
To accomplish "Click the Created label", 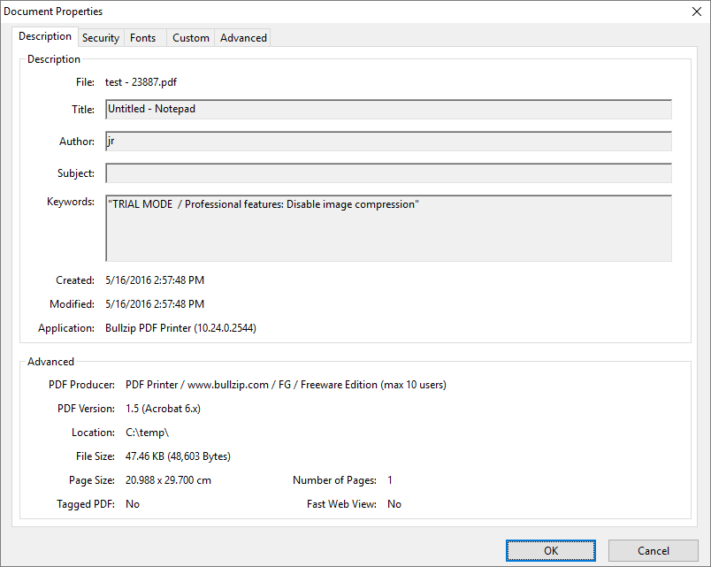I will click(x=75, y=280).
